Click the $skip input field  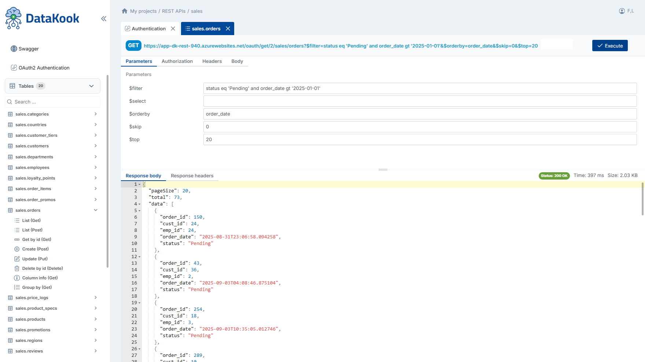point(420,127)
